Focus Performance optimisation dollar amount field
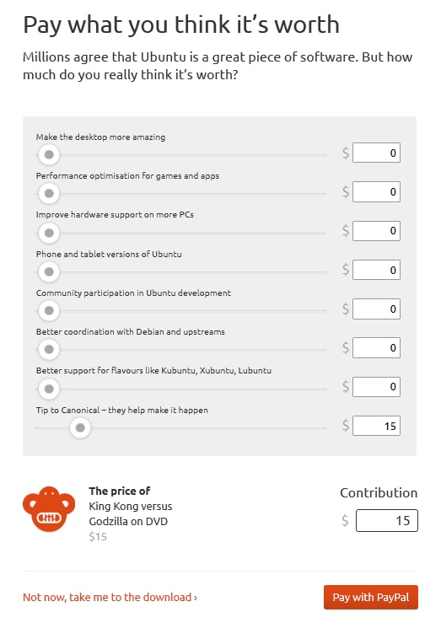The image size is (441, 623). [x=376, y=191]
